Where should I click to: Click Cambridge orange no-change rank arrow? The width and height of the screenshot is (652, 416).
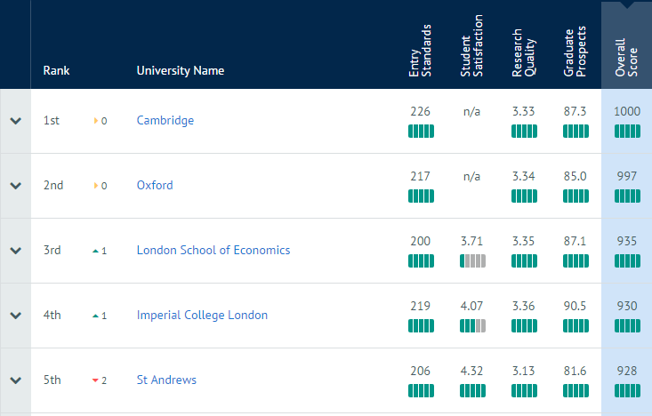click(x=96, y=121)
